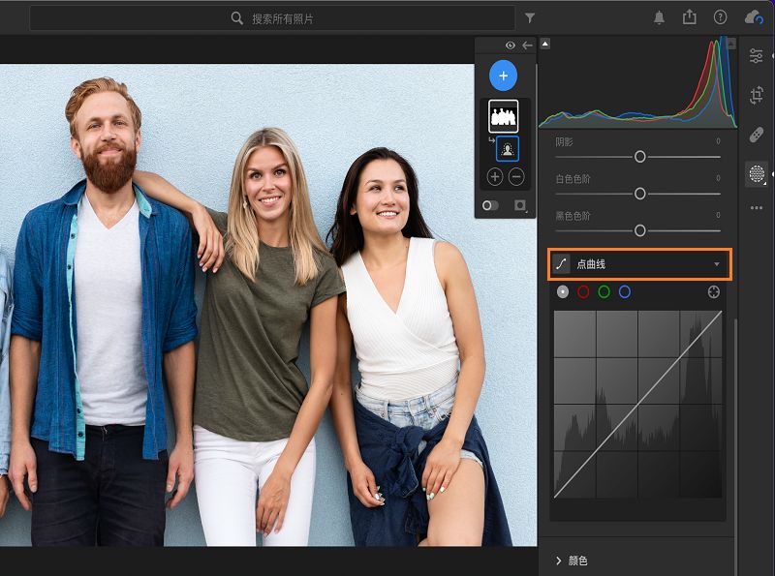Image resolution: width=775 pixels, height=576 pixels.
Task: Open the three-dots more options menu
Action: (757, 208)
